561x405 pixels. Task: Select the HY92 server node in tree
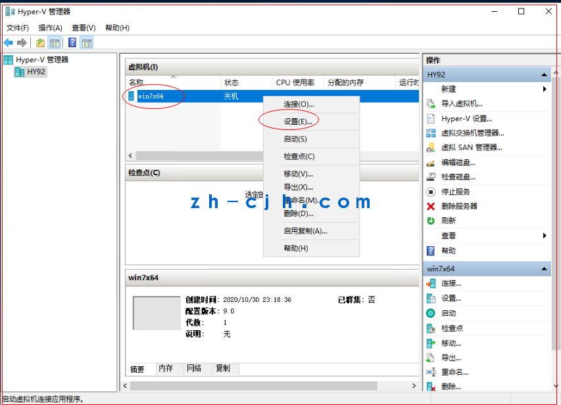click(x=31, y=72)
